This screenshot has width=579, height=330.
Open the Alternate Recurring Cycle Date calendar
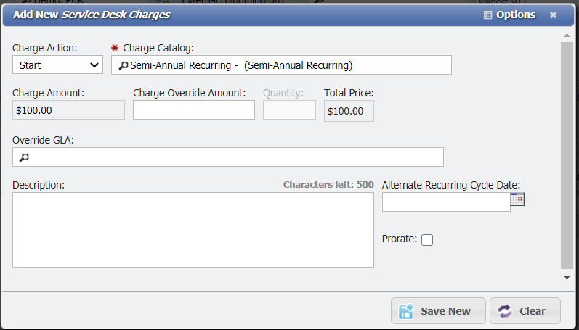517,201
